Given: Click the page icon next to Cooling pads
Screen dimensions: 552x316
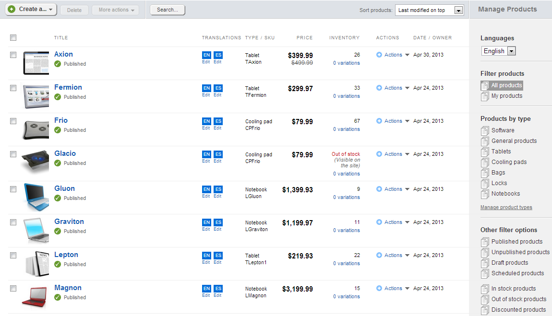Looking at the screenshot, I should [485, 162].
